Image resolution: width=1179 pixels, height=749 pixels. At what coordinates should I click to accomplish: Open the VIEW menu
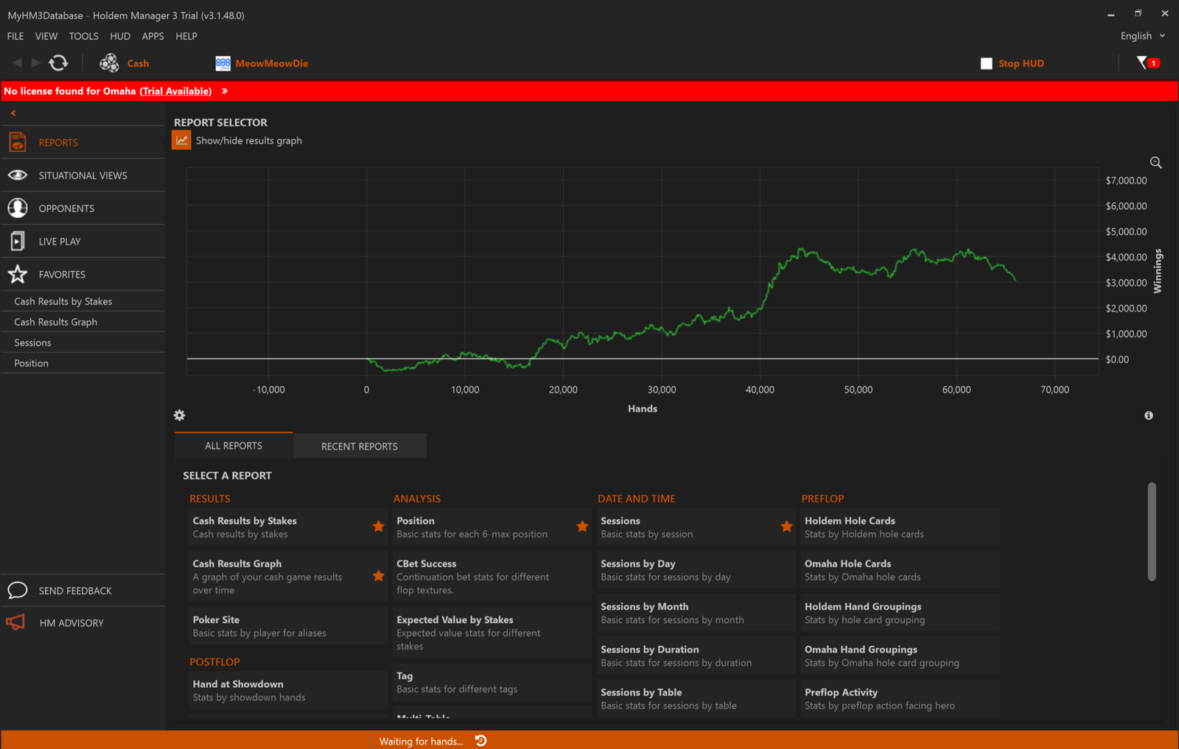[x=46, y=36]
